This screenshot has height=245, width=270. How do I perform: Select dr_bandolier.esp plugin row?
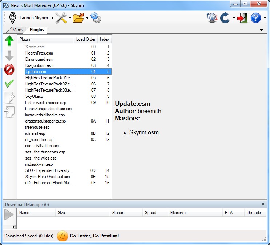pyautogui.click(x=68, y=140)
